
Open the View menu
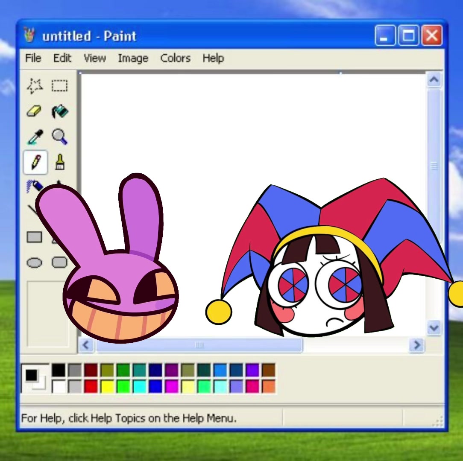coord(94,58)
